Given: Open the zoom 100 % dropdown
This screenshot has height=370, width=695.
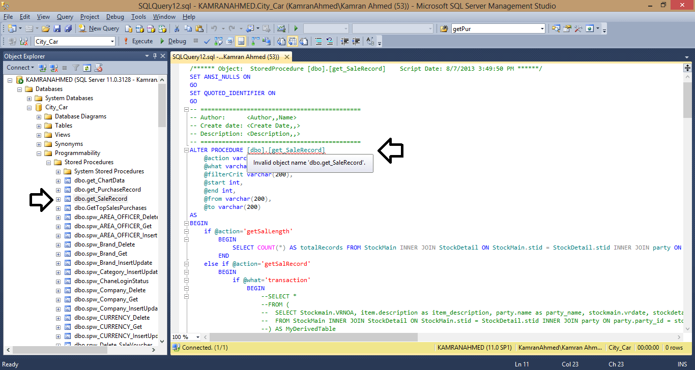Looking at the screenshot, I should [198, 337].
